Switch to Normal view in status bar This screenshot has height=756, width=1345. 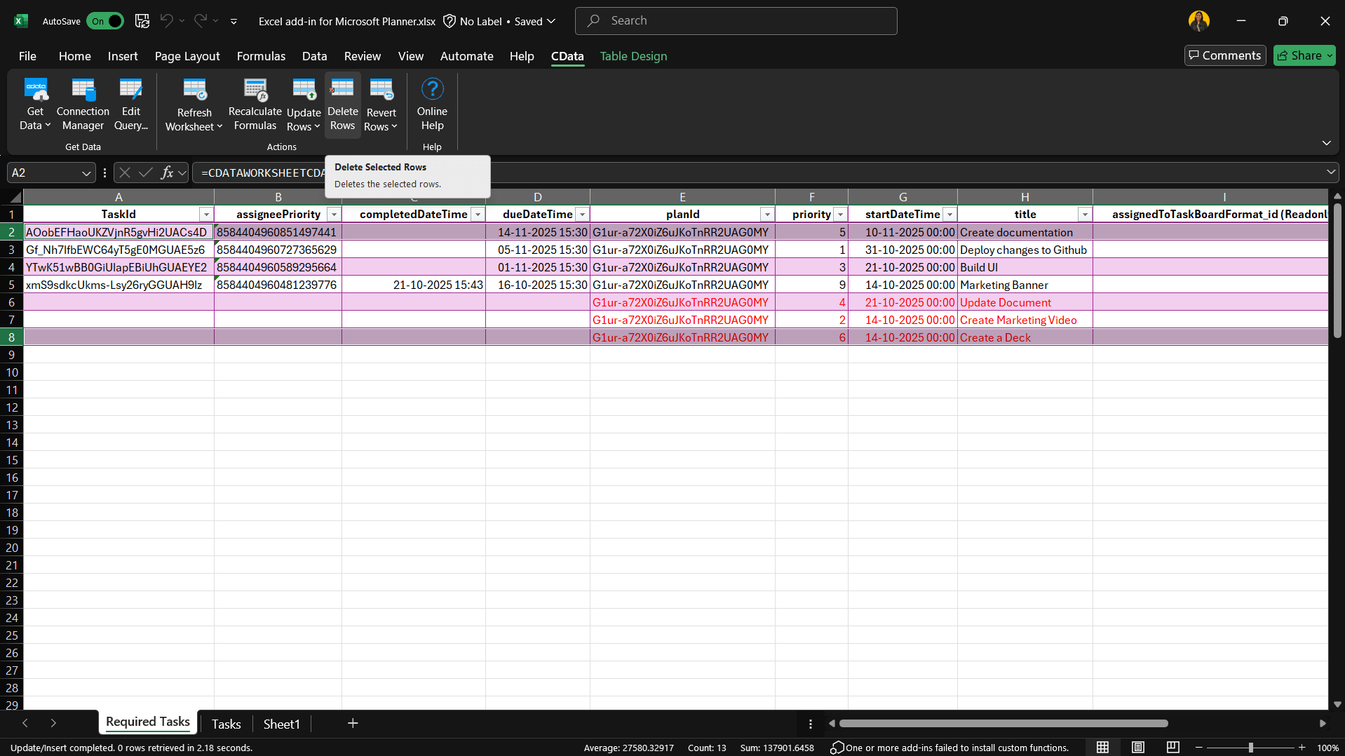click(x=1102, y=748)
